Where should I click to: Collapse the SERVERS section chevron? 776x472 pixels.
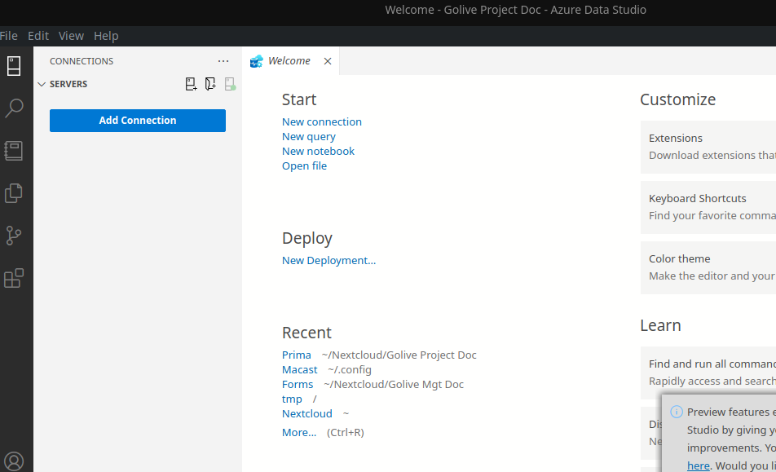pyautogui.click(x=42, y=84)
